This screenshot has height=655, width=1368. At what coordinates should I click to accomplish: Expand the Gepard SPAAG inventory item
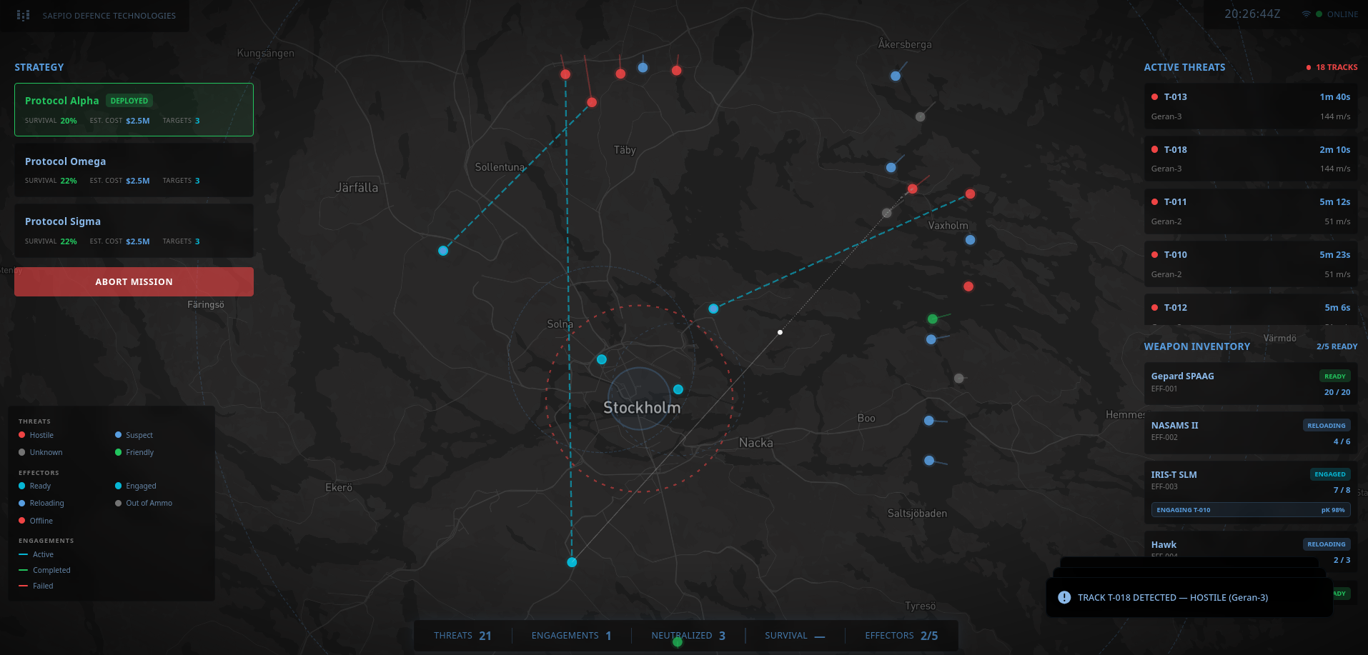1249,384
